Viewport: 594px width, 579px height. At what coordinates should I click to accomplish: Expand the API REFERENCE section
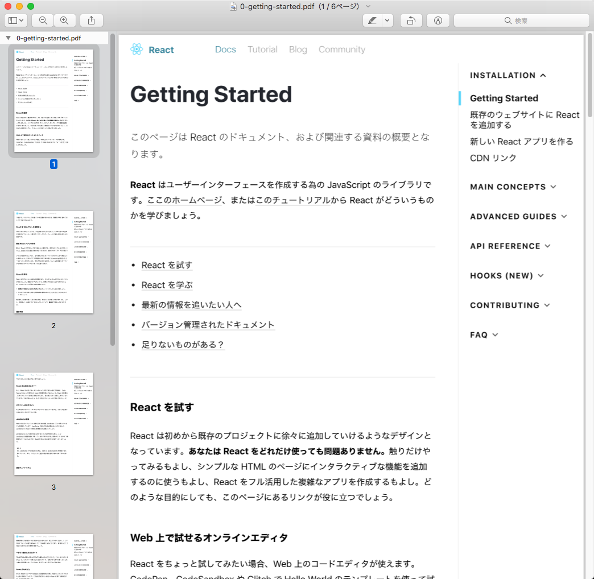click(x=510, y=246)
